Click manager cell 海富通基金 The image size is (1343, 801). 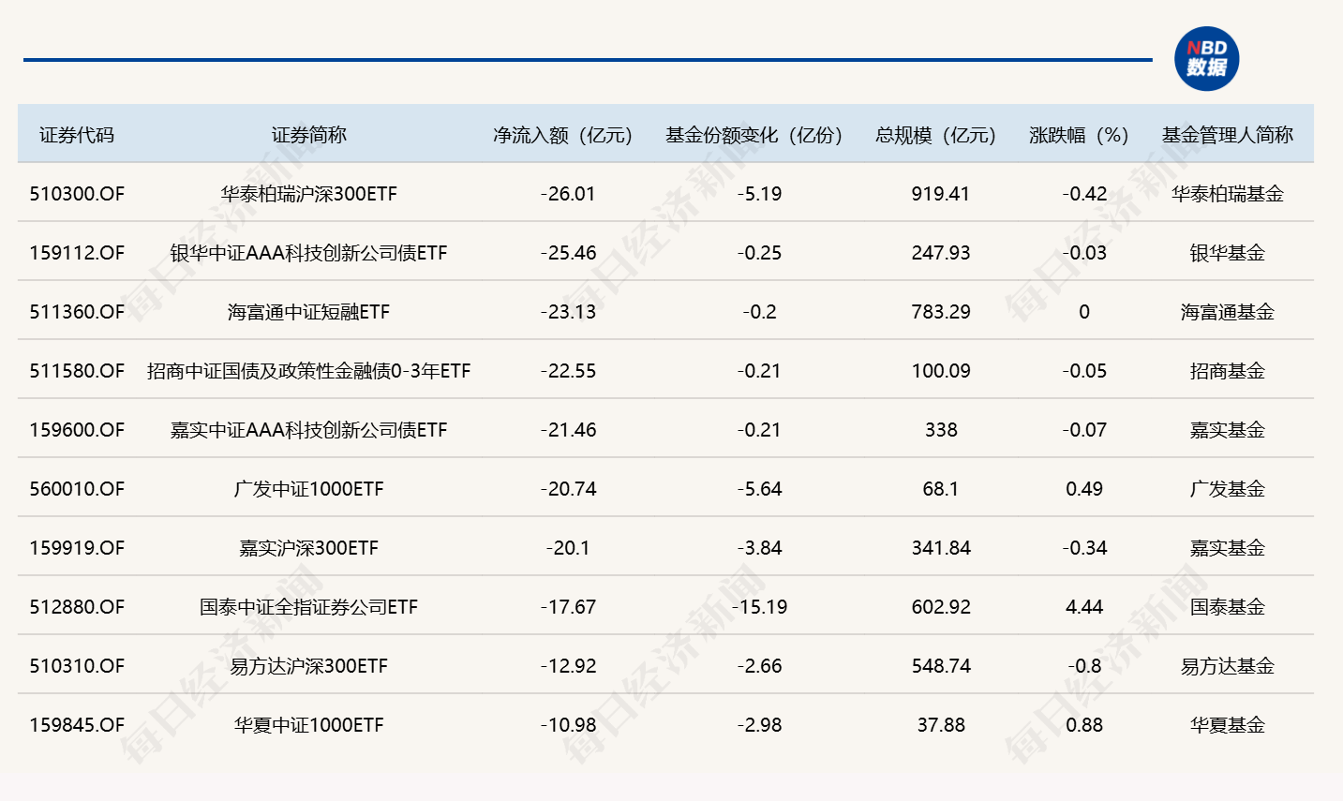1228,312
